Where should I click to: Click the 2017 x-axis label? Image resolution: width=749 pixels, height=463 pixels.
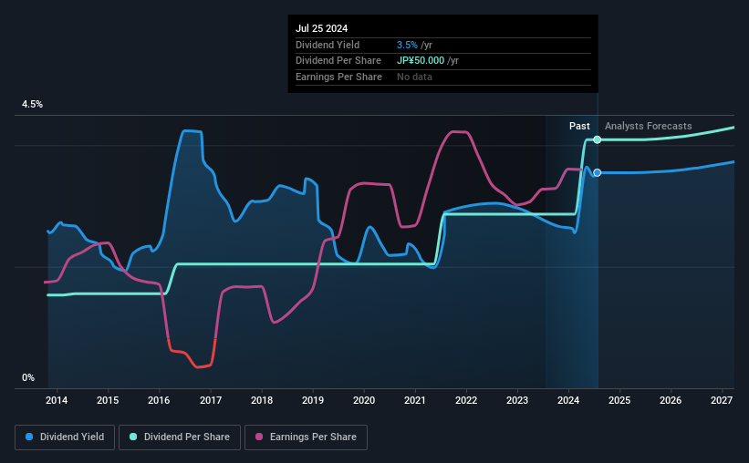[210, 400]
